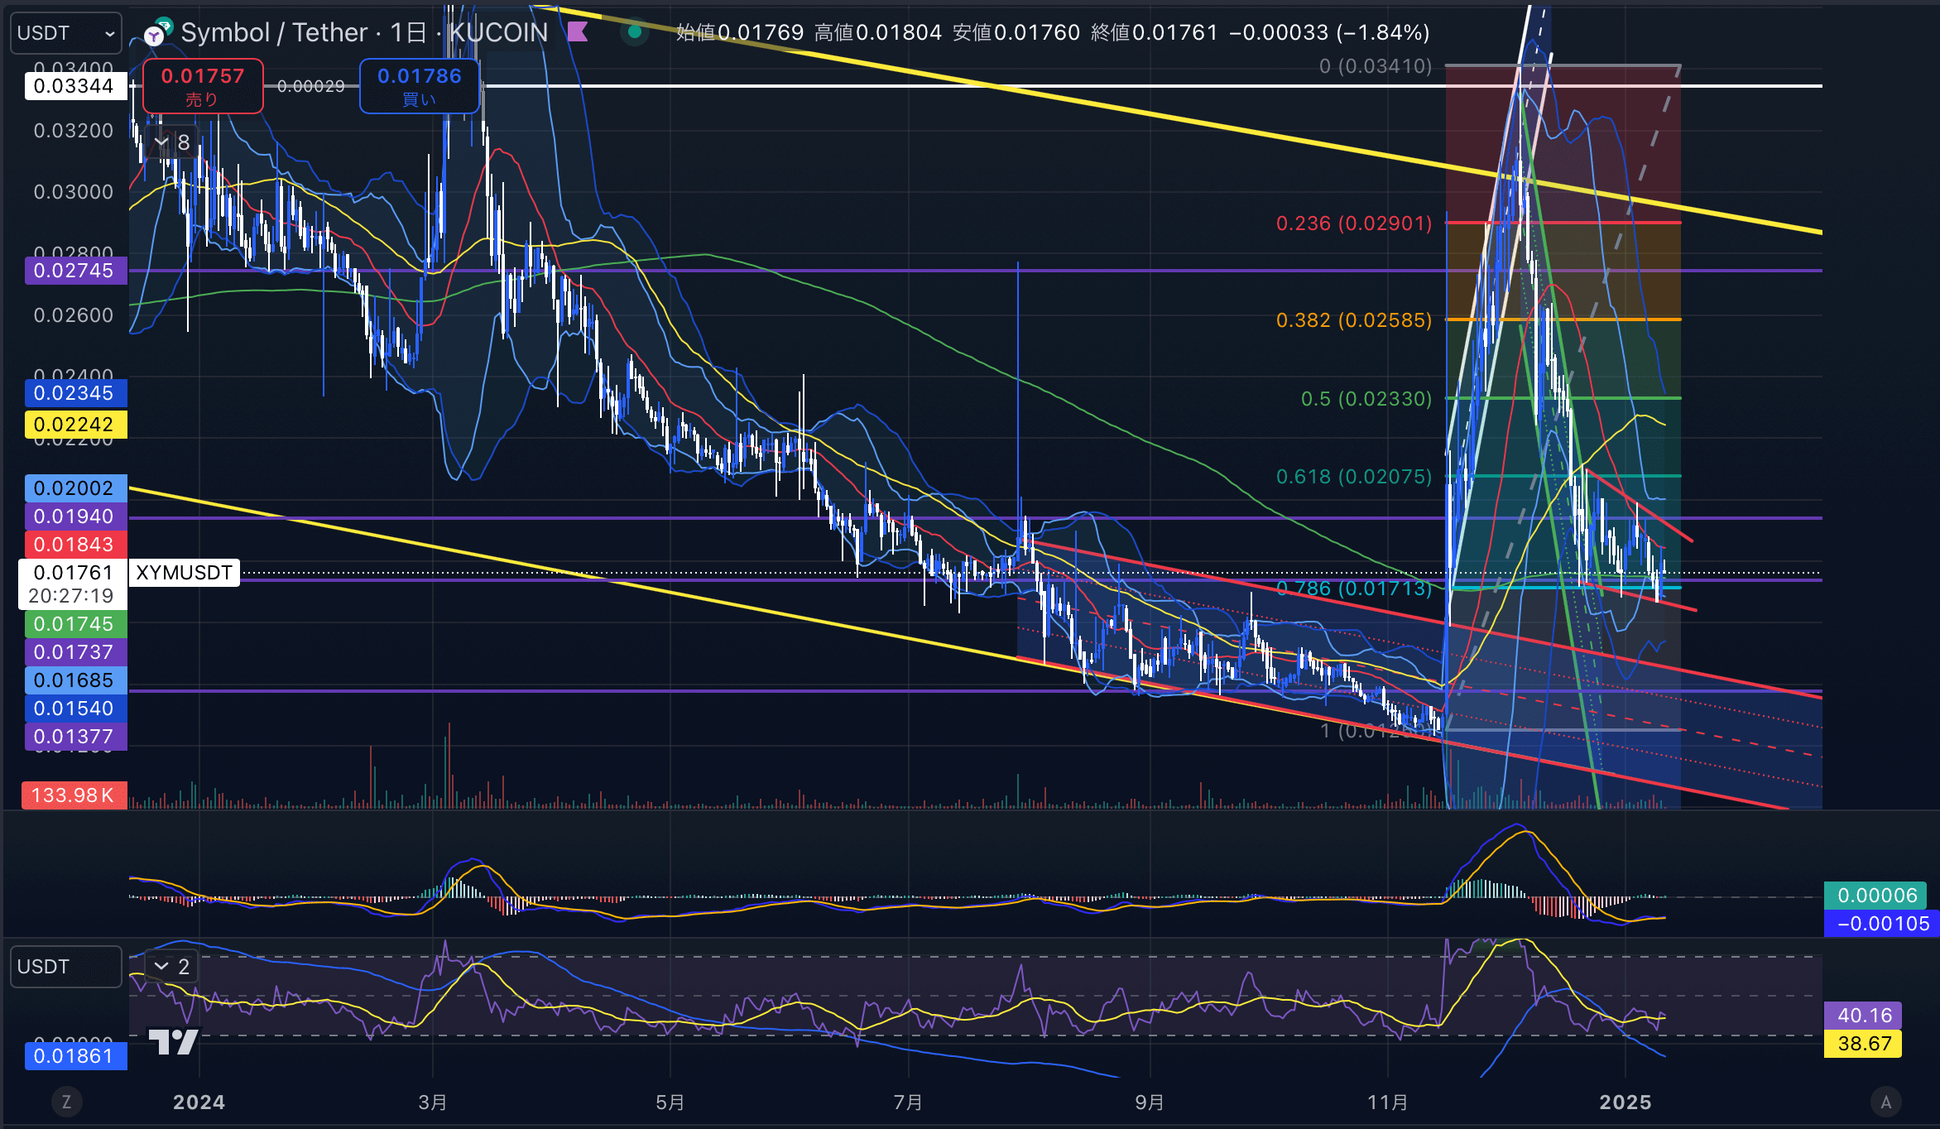The height and width of the screenshot is (1129, 1940).
Task: Click the 0.00029 spread value
Action: coord(311,86)
